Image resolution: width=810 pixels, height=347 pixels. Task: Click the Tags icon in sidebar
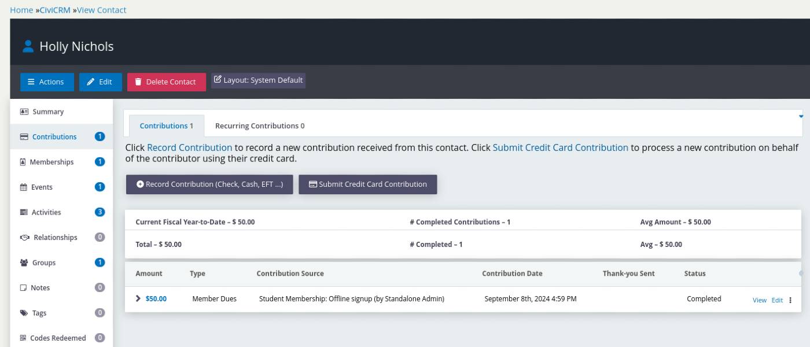24,313
